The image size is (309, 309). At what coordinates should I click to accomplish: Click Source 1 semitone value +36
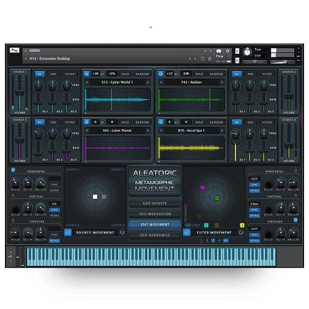tap(95, 74)
